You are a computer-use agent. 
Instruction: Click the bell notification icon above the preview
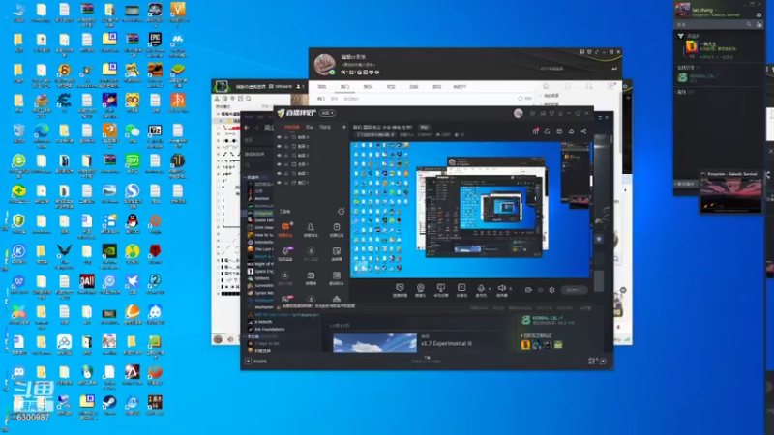coord(571,131)
